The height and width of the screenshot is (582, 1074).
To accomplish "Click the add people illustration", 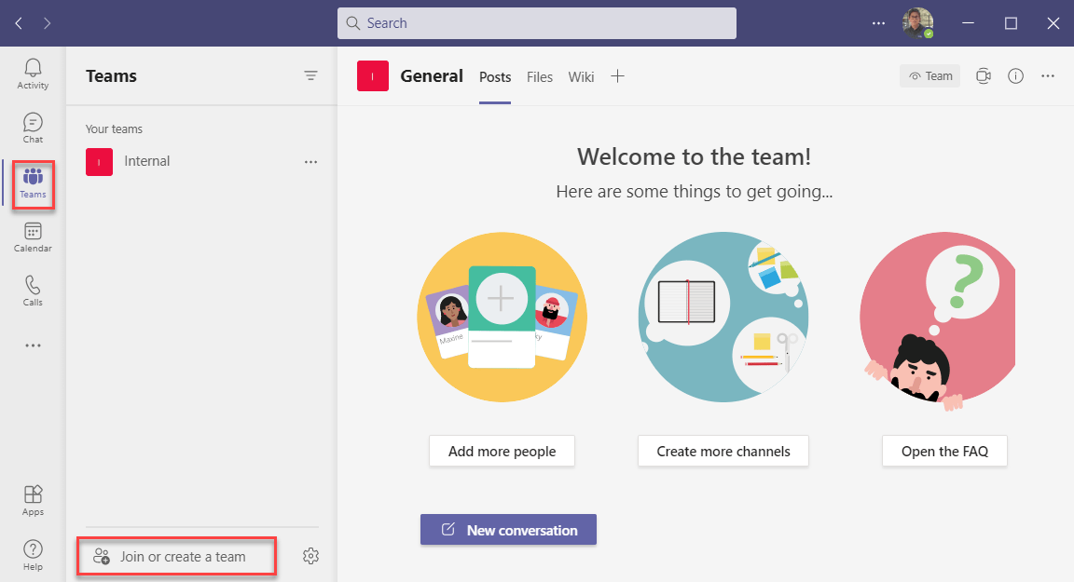I will click(503, 317).
